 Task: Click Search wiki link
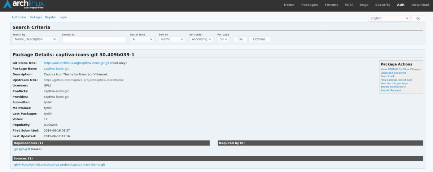click(x=388, y=76)
